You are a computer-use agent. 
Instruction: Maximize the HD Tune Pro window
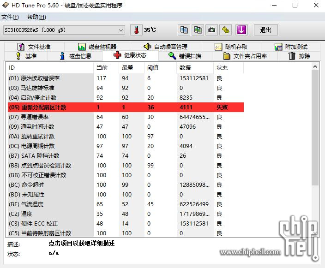pos(295,6)
